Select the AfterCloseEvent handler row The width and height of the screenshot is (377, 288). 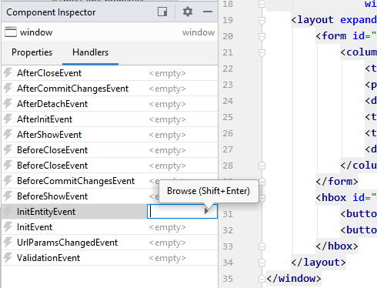click(109, 73)
